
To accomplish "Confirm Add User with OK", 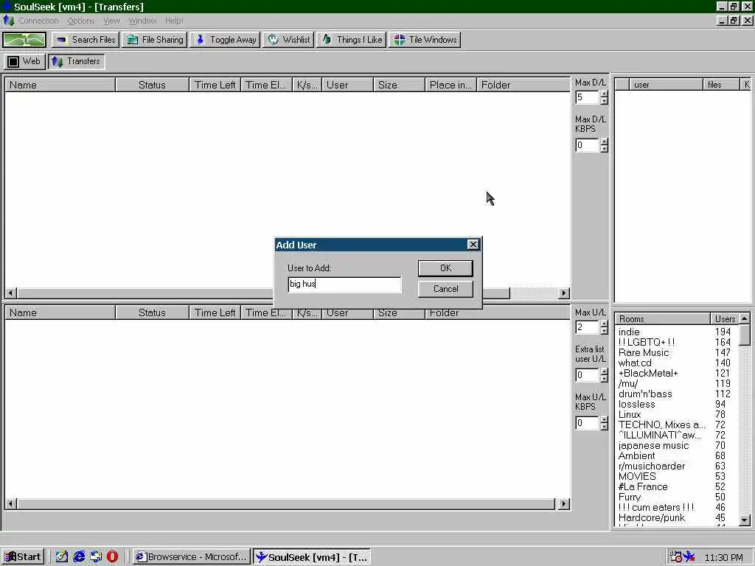I will coord(445,268).
